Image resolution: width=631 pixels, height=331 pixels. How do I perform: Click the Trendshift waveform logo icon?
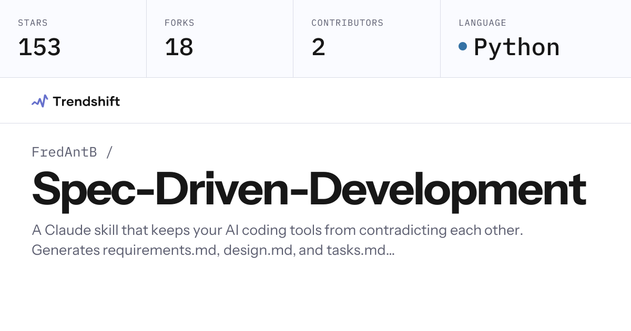tap(40, 101)
